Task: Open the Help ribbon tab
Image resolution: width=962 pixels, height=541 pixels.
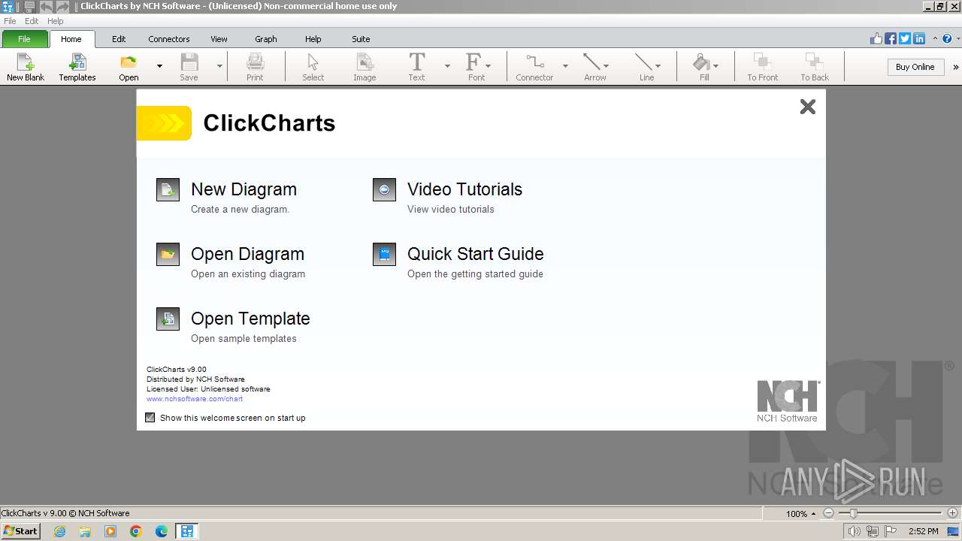Action: (313, 39)
